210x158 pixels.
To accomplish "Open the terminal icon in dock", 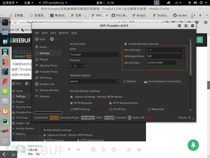I will (x=5, y=22).
